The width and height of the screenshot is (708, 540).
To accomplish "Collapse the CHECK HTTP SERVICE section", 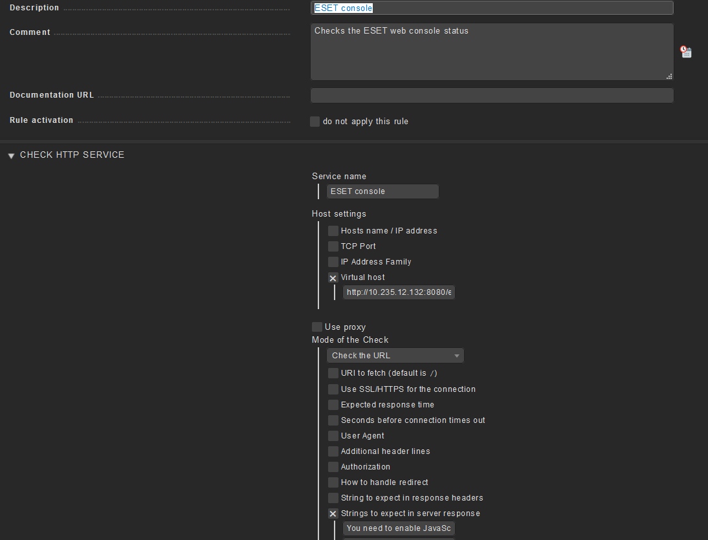I will coord(11,156).
